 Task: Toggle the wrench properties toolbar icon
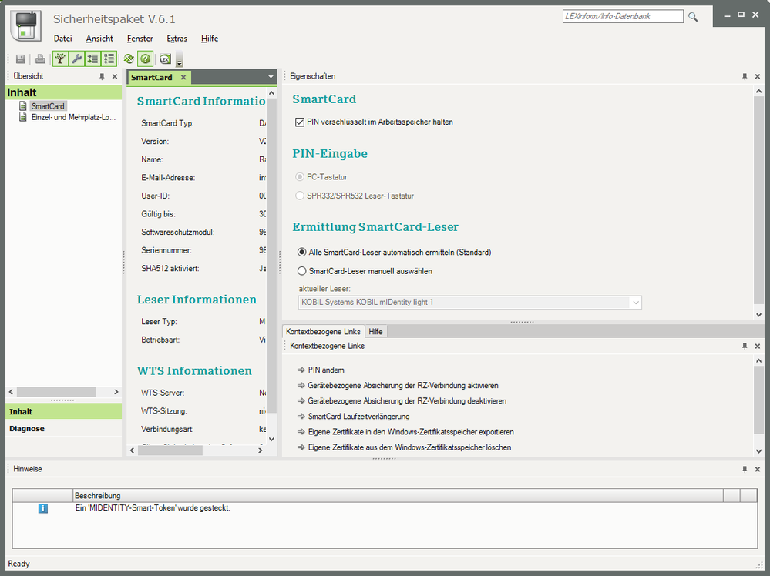(76, 59)
